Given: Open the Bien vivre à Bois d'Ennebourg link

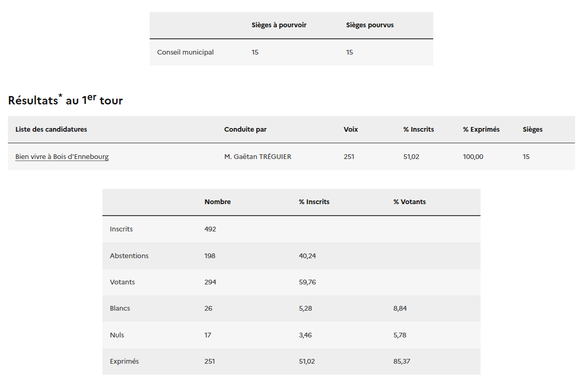Looking at the screenshot, I should click(62, 157).
